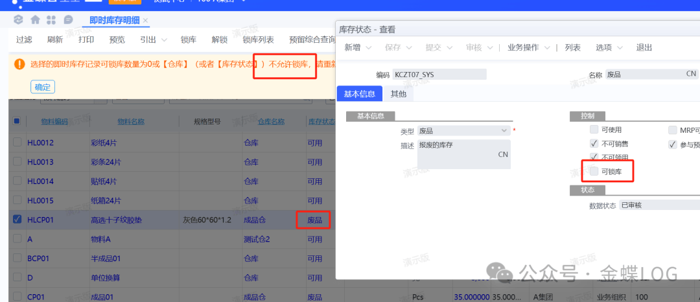700x302 pixels.
Task: Open the 新增 dropdown arrow
Action: click(x=369, y=48)
